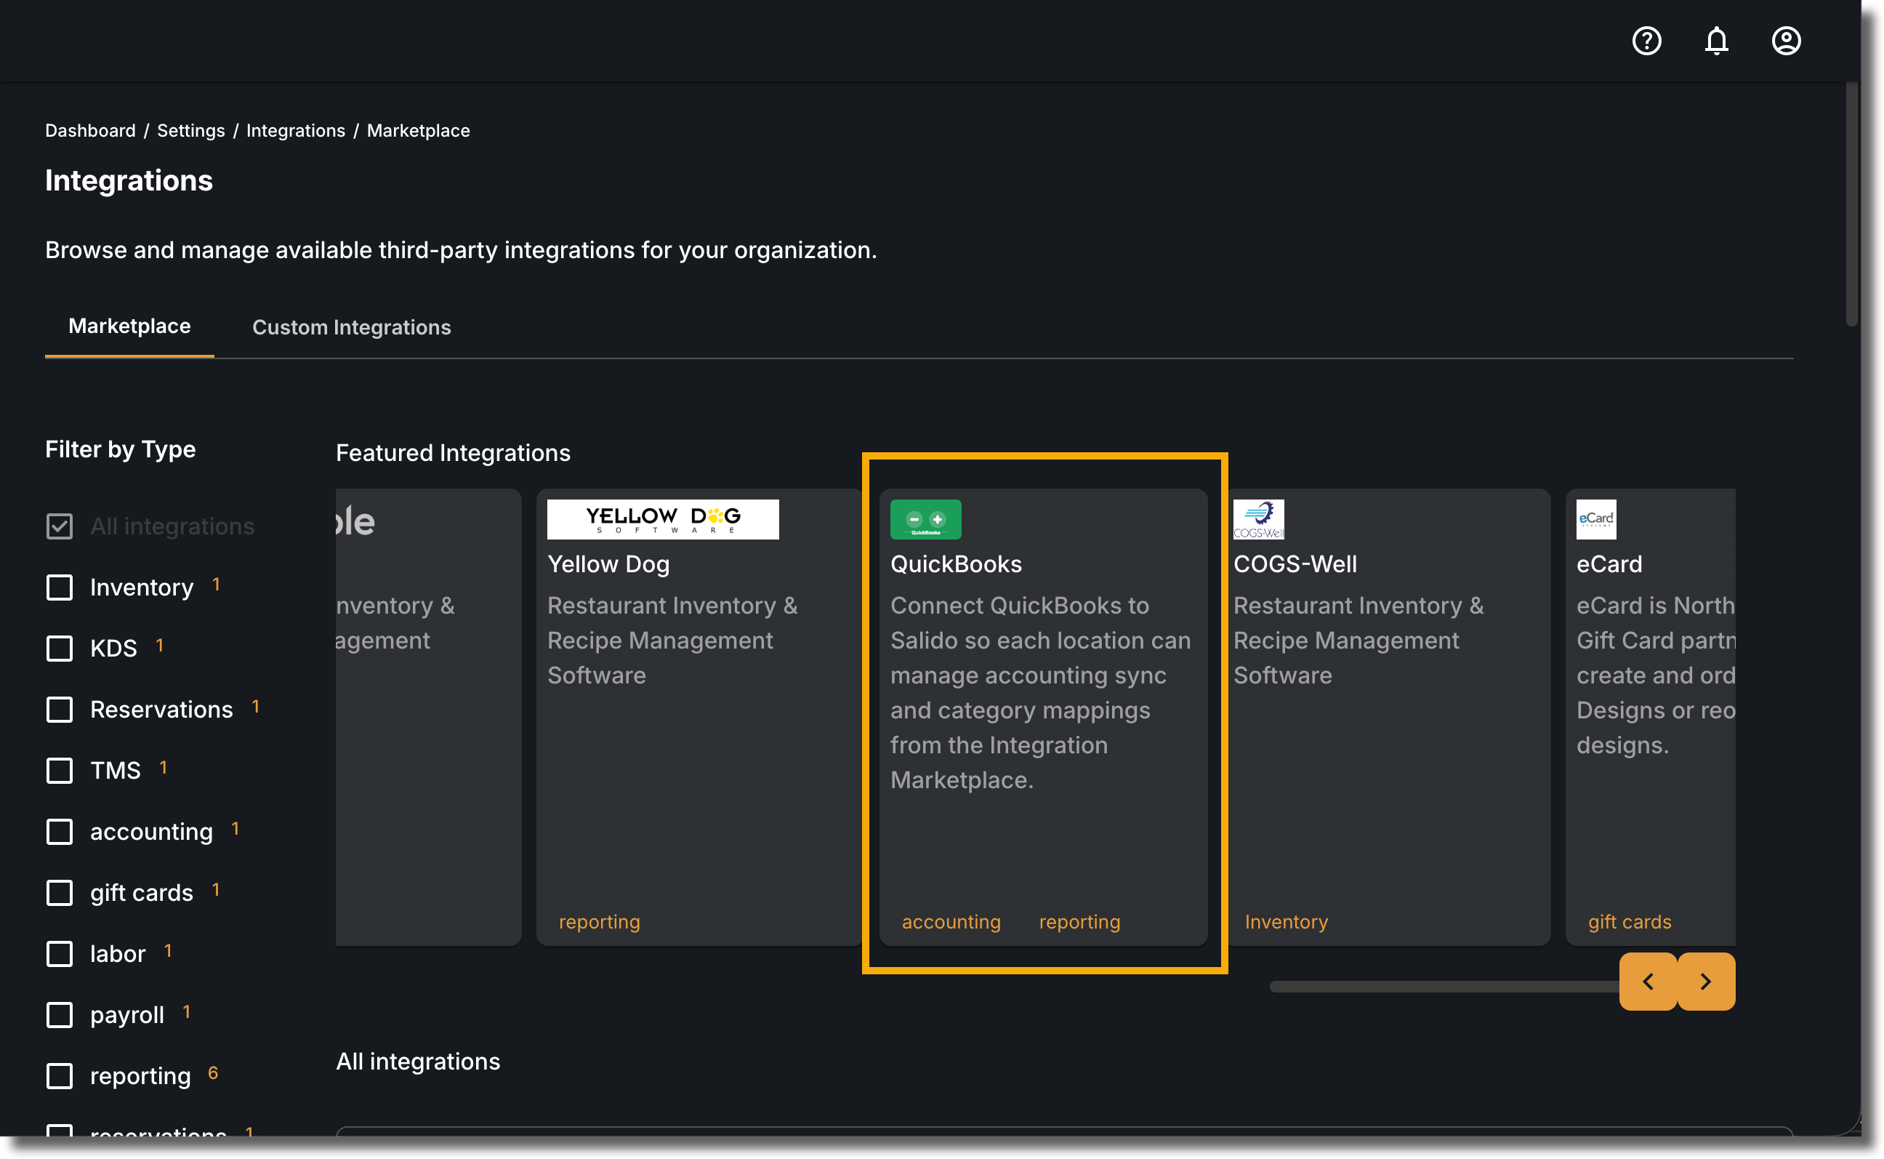Check the Reservations filter
The width and height of the screenshot is (1884, 1159).
pos(60,709)
